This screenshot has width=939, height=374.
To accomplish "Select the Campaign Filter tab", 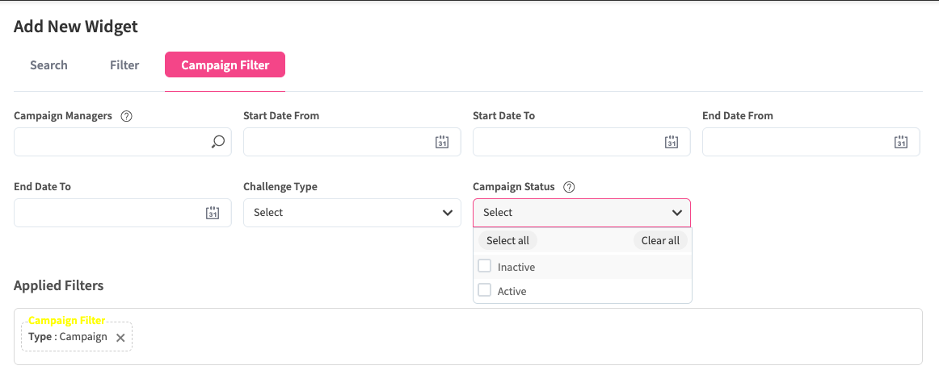I will pyautogui.click(x=225, y=65).
